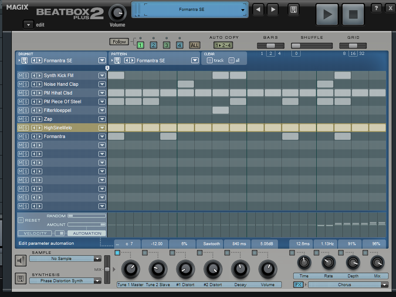Enable automation checkbox above Tune 2 Slave
The width and height of the screenshot is (396, 297).
[x=145, y=253]
